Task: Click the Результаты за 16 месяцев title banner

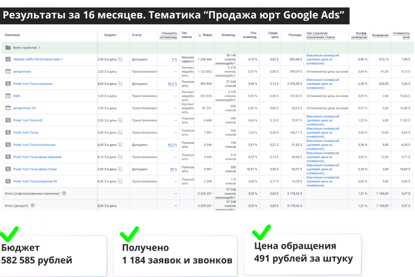Action: (x=175, y=16)
